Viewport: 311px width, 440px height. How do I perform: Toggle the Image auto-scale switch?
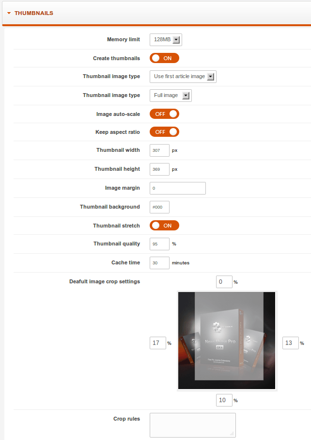click(x=164, y=114)
